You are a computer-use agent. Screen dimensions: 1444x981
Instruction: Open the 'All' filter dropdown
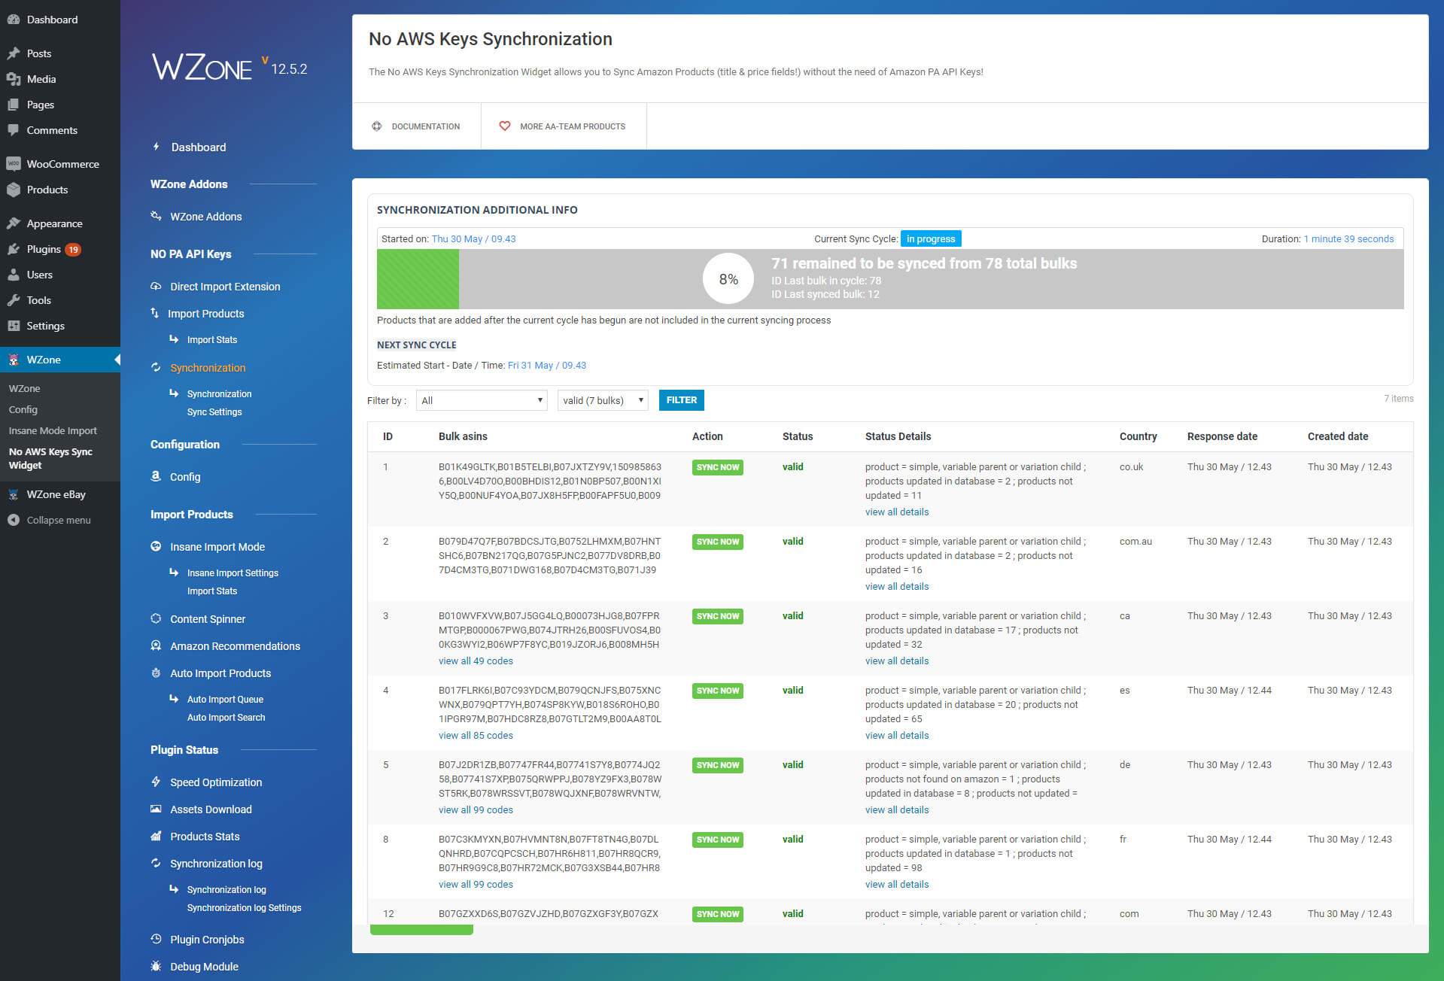coord(482,400)
